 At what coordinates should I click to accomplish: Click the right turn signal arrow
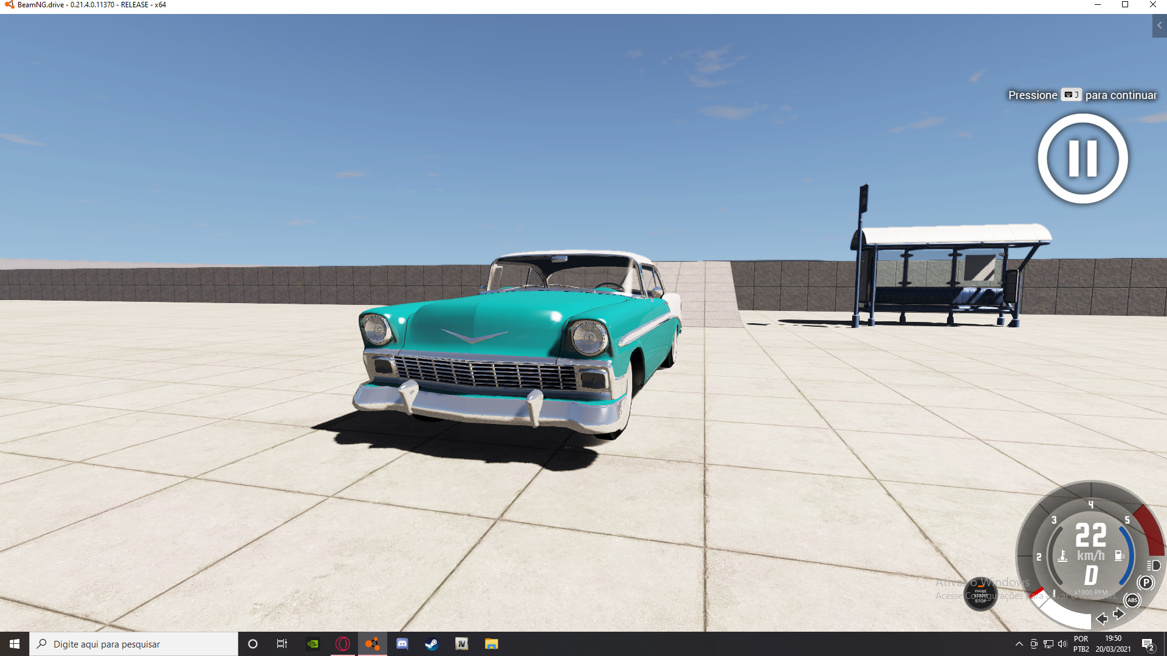[1119, 613]
